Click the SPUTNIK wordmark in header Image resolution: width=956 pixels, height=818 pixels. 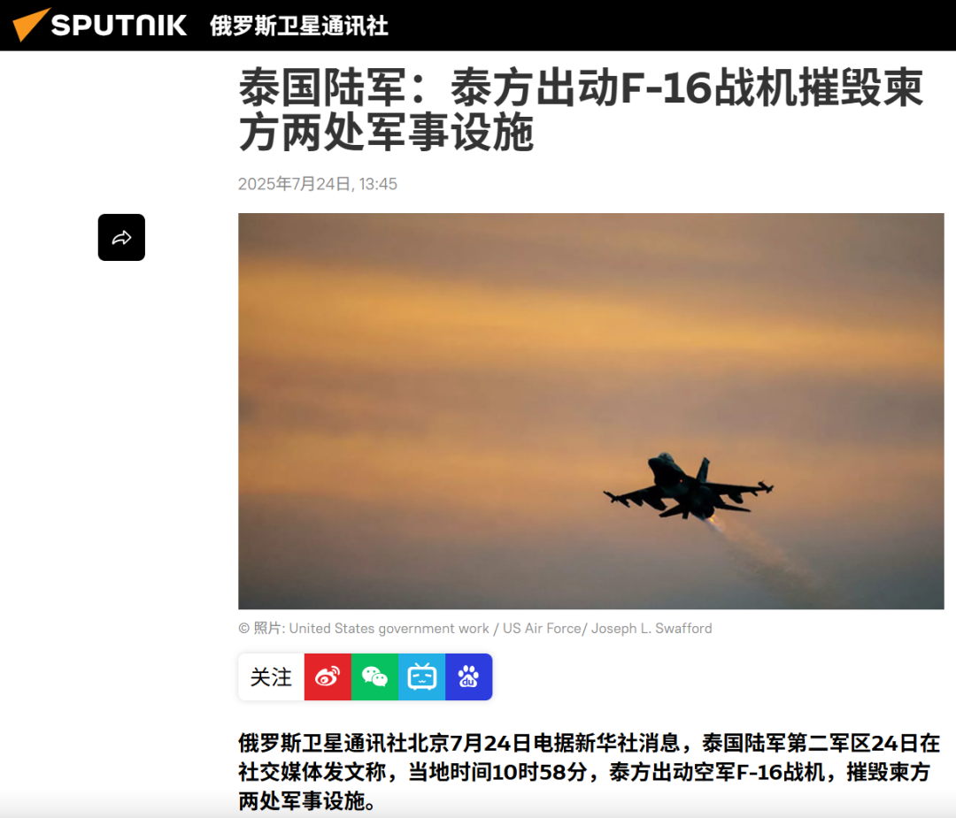[119, 25]
